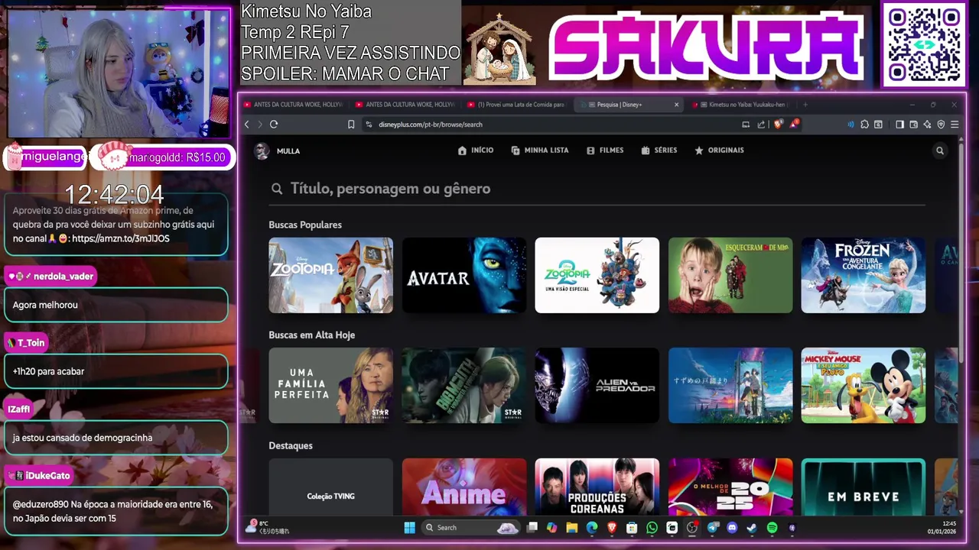Open SÉRIES in Disney+ navigation
The width and height of the screenshot is (979, 550).
(659, 150)
